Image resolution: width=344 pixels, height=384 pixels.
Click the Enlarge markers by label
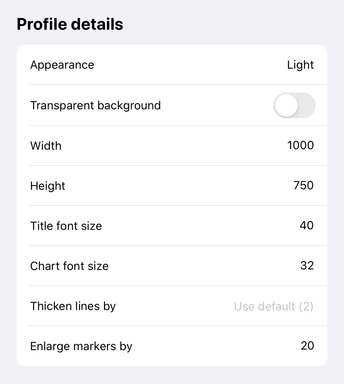tap(81, 346)
